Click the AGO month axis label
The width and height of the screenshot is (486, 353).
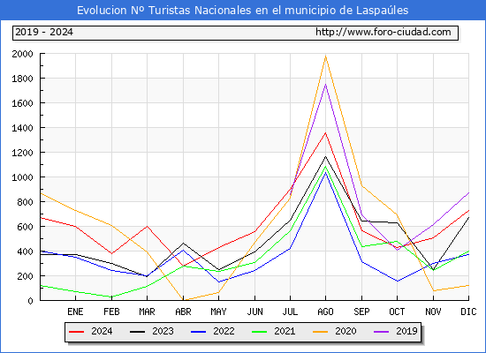point(325,312)
